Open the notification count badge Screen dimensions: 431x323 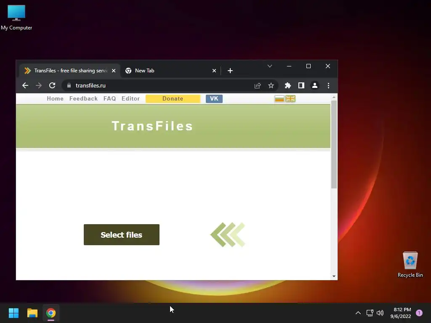click(x=419, y=313)
